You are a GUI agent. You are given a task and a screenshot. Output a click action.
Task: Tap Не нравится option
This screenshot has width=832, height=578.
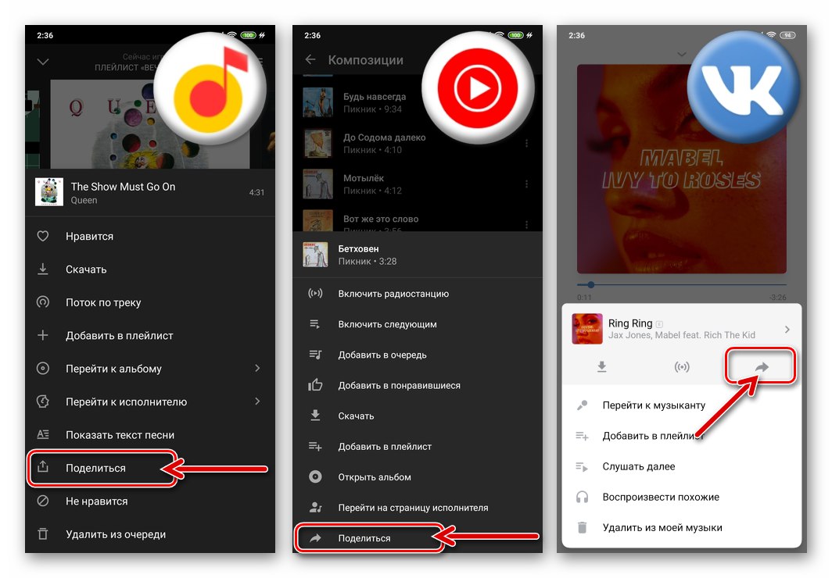tap(150, 501)
